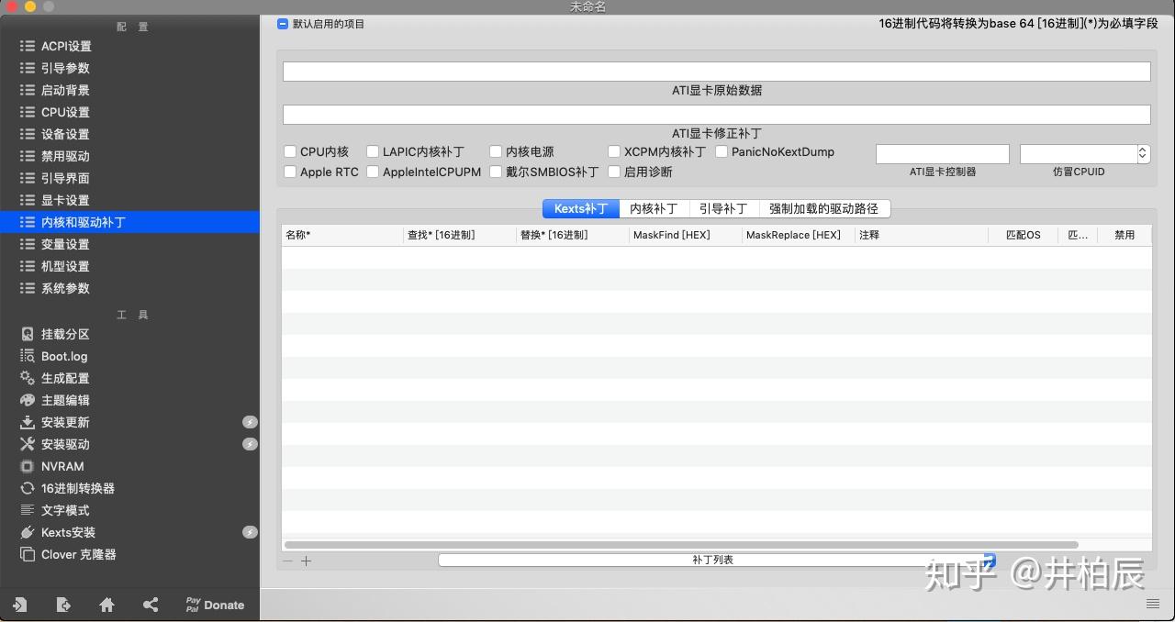1175x622 pixels.
Task: Switch to the 内核补丁 tab
Action: coord(653,208)
